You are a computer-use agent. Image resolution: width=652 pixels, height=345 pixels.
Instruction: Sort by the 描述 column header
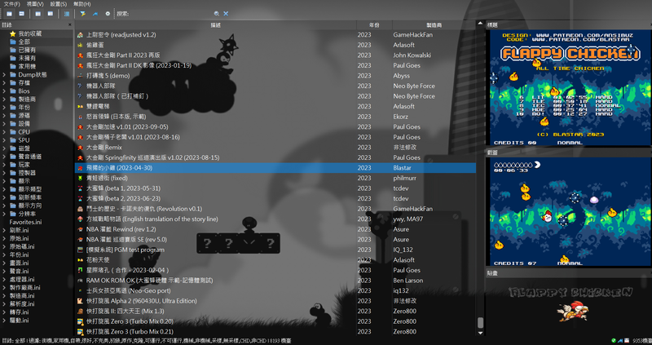(x=215, y=25)
